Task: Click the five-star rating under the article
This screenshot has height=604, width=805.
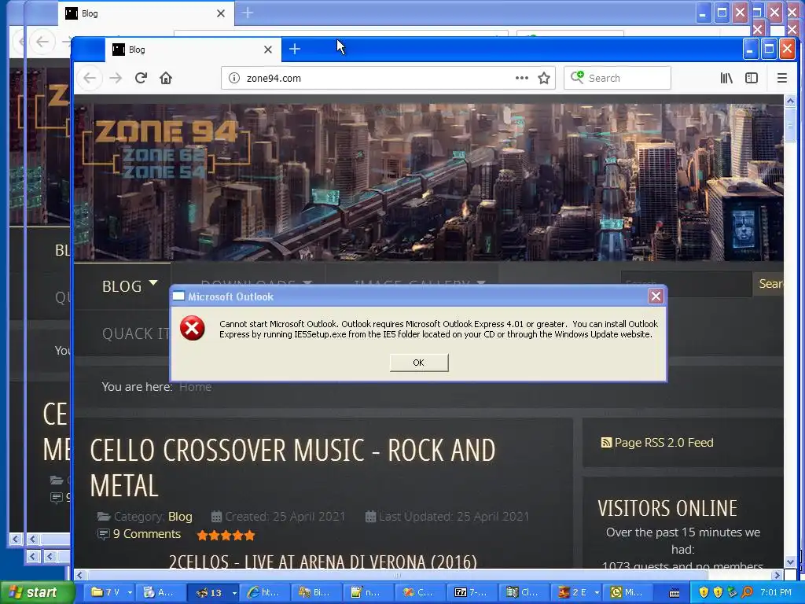Action: 226,535
